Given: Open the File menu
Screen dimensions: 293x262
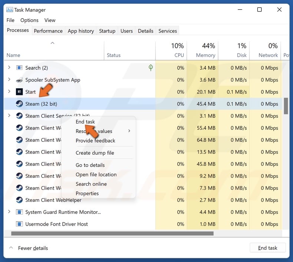Looking at the screenshot, I should click(10, 20).
